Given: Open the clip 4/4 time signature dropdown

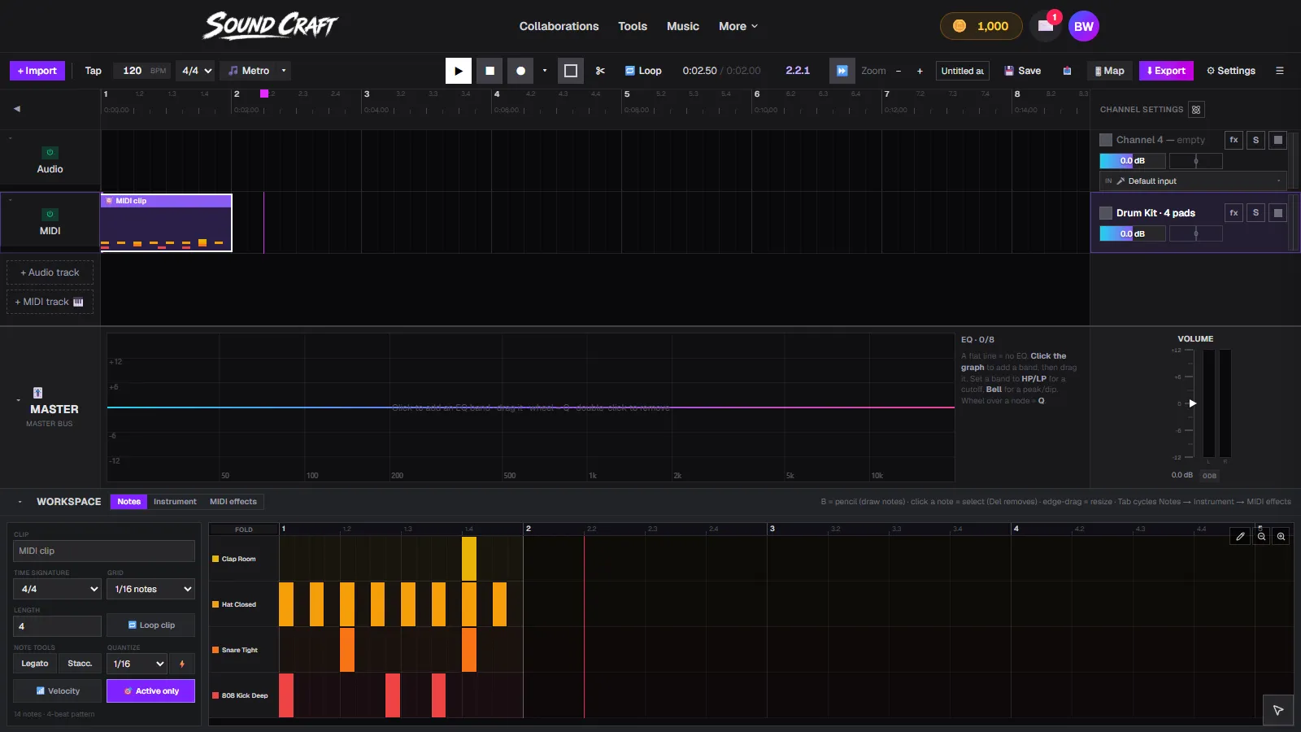Looking at the screenshot, I should [x=57, y=589].
